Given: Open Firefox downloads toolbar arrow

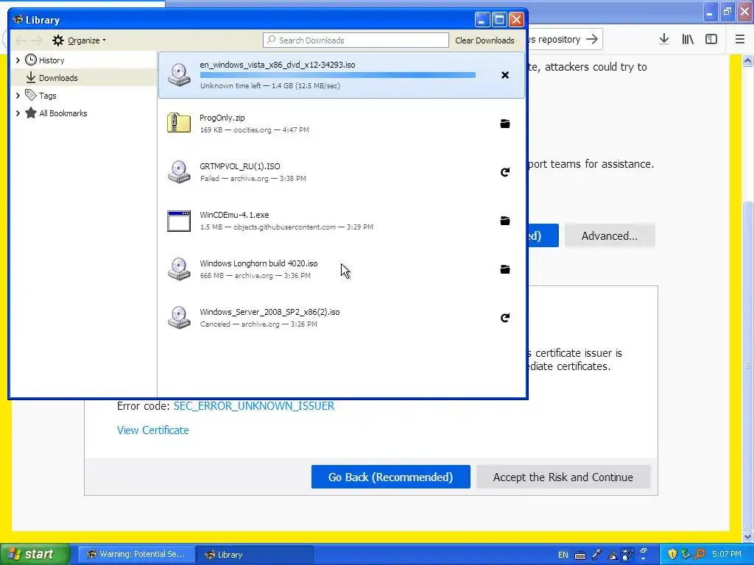Looking at the screenshot, I should tap(664, 39).
